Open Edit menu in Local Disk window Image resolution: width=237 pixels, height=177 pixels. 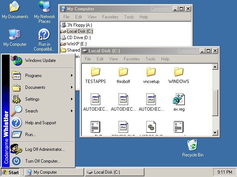pos(100,59)
